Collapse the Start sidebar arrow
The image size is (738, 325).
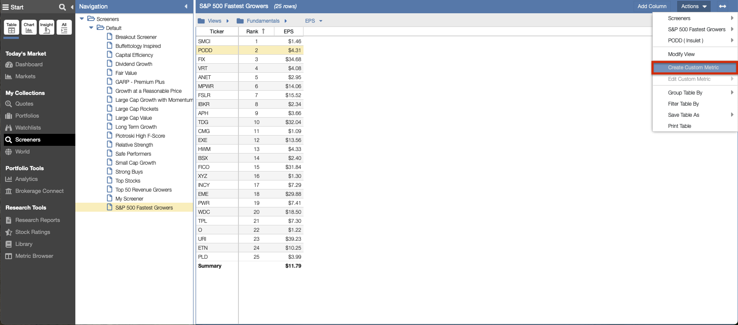72,7
